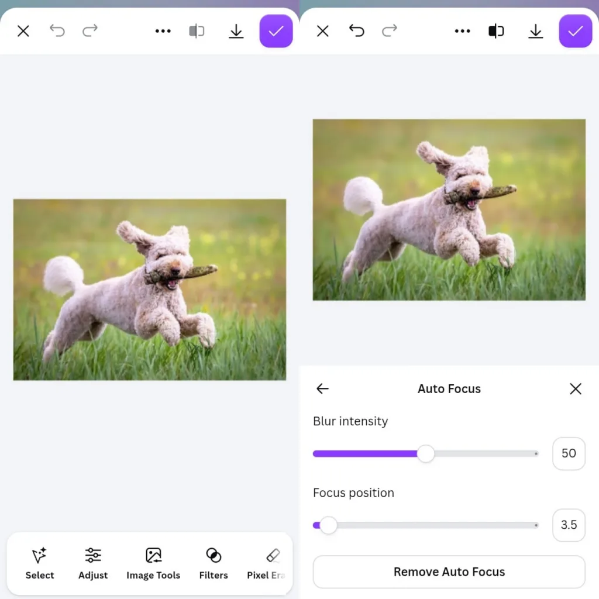Open the Filters option
The width and height of the screenshot is (599, 599).
click(214, 564)
